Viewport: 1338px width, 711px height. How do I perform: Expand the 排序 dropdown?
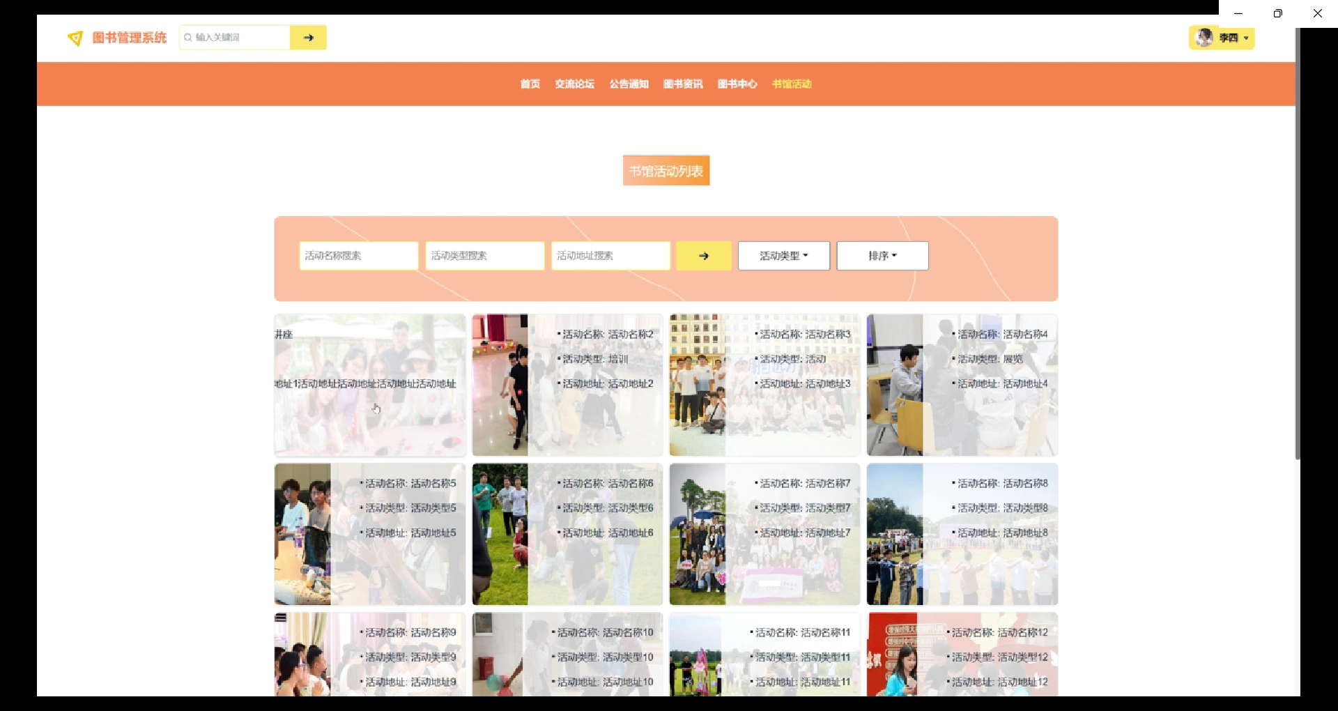coord(882,256)
